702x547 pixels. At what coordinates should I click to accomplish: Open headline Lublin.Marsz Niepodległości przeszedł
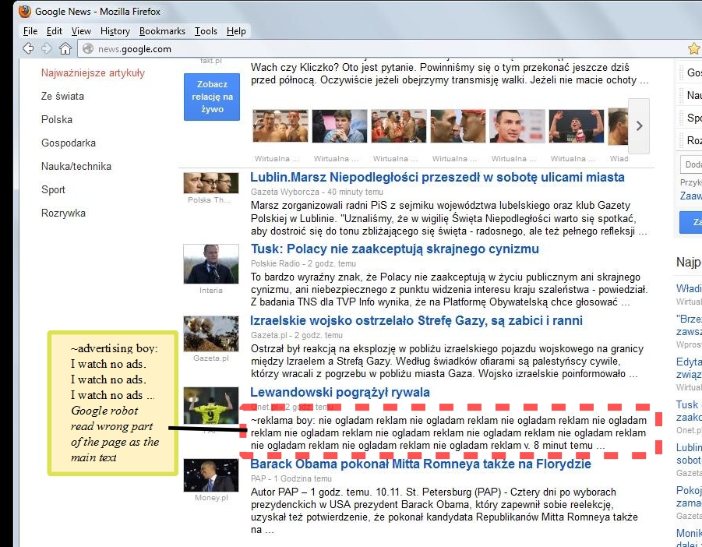437,177
